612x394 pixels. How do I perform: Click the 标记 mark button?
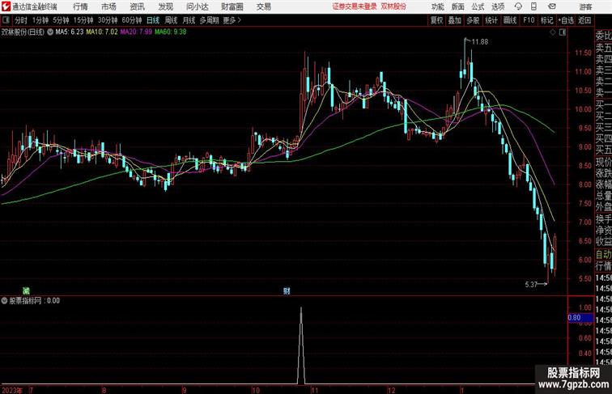point(546,20)
